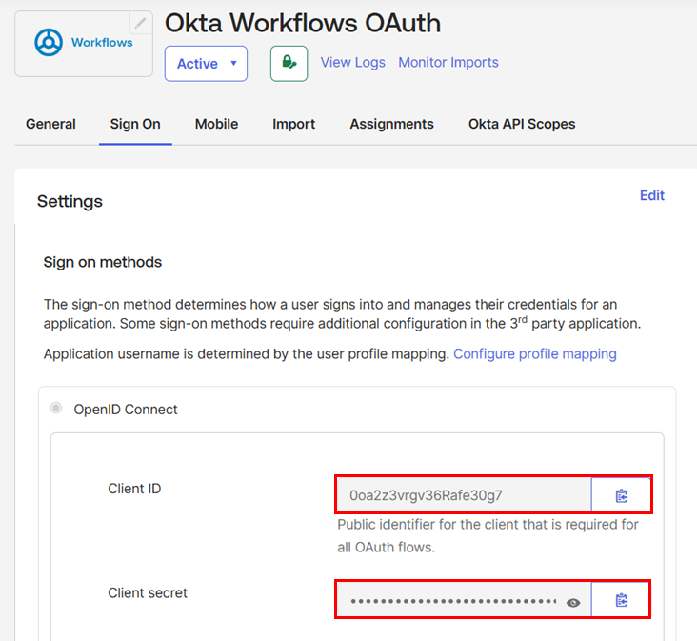This screenshot has height=641, width=697.
Task: Switch to the General tab
Action: click(x=50, y=124)
